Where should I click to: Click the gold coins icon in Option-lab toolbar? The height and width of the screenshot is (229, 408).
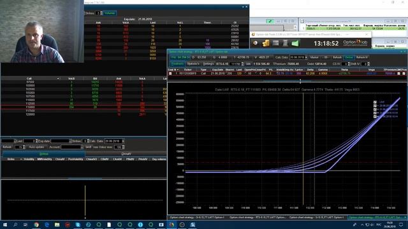[266, 43]
